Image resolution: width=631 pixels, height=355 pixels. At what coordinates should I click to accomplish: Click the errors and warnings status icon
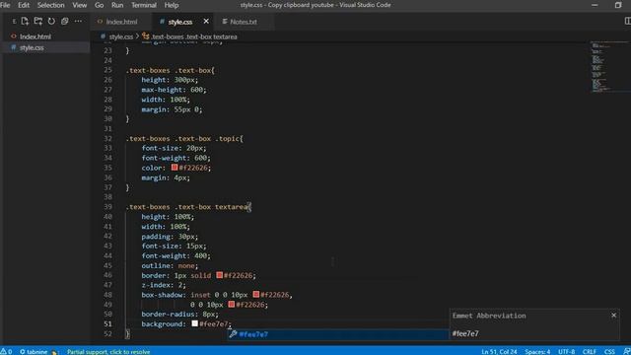tap(6, 351)
